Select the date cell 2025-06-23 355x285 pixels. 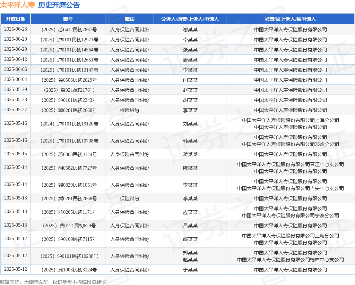coord(15,29)
